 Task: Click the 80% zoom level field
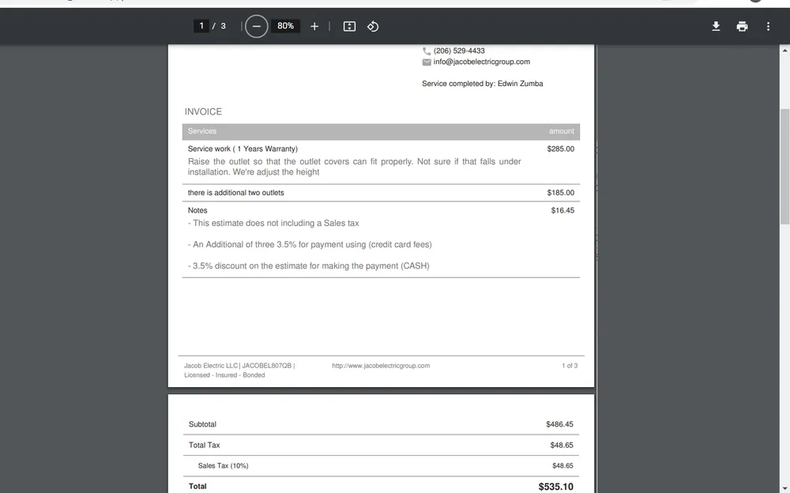tap(285, 26)
